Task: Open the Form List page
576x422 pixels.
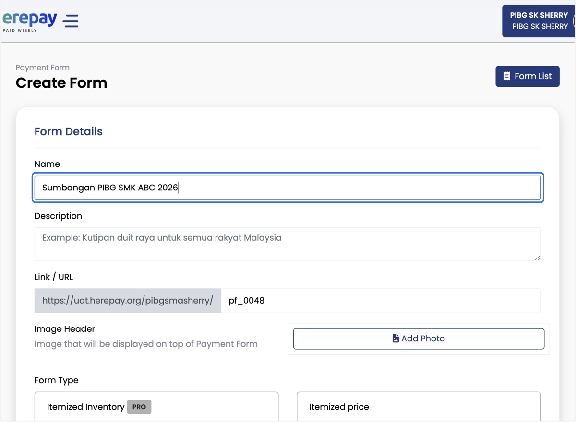Action: point(527,76)
